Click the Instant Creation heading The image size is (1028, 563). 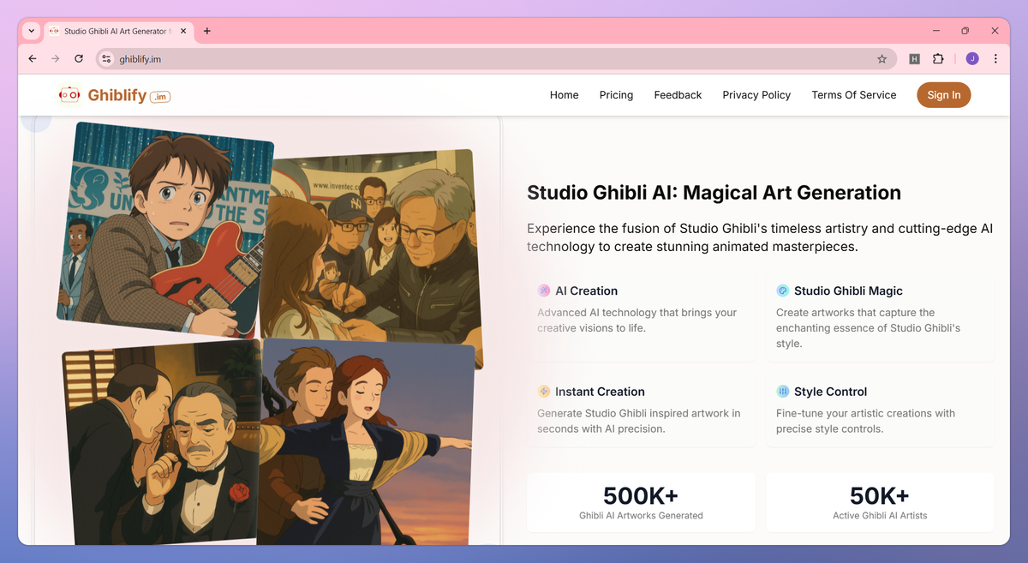point(600,392)
